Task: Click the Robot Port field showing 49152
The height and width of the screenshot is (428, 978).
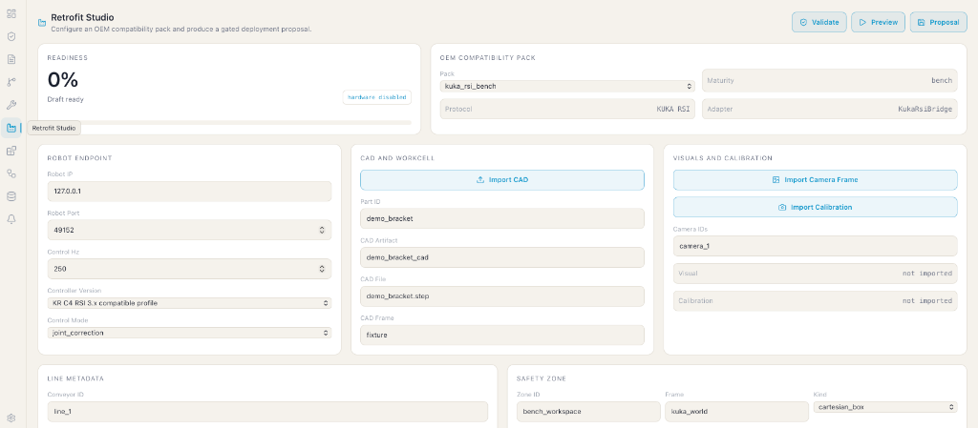Action: point(189,230)
